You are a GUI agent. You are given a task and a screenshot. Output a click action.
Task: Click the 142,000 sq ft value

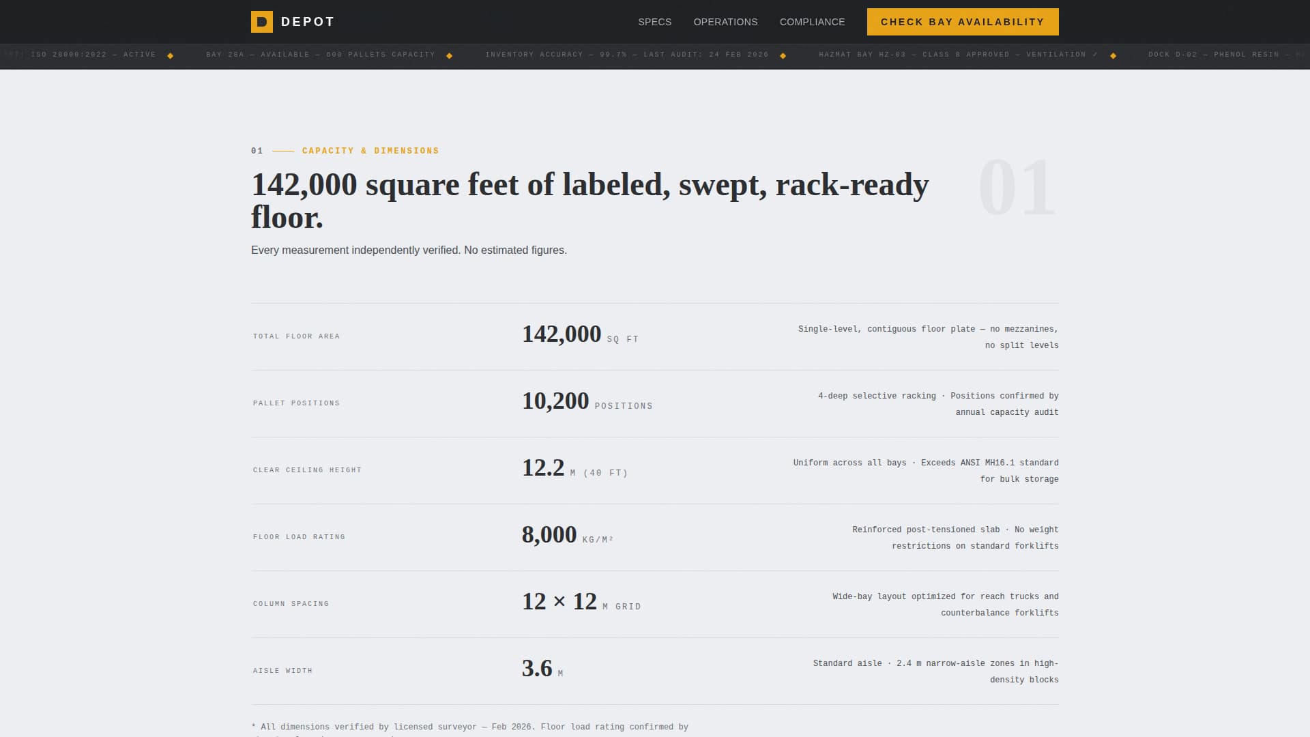click(581, 334)
